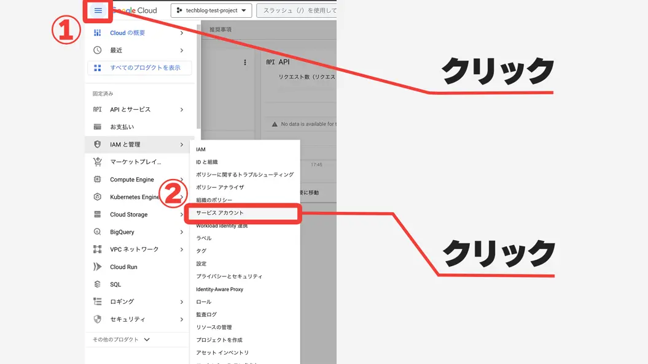Open the hamburger navigation menu
The width and height of the screenshot is (648, 364).
click(x=98, y=10)
